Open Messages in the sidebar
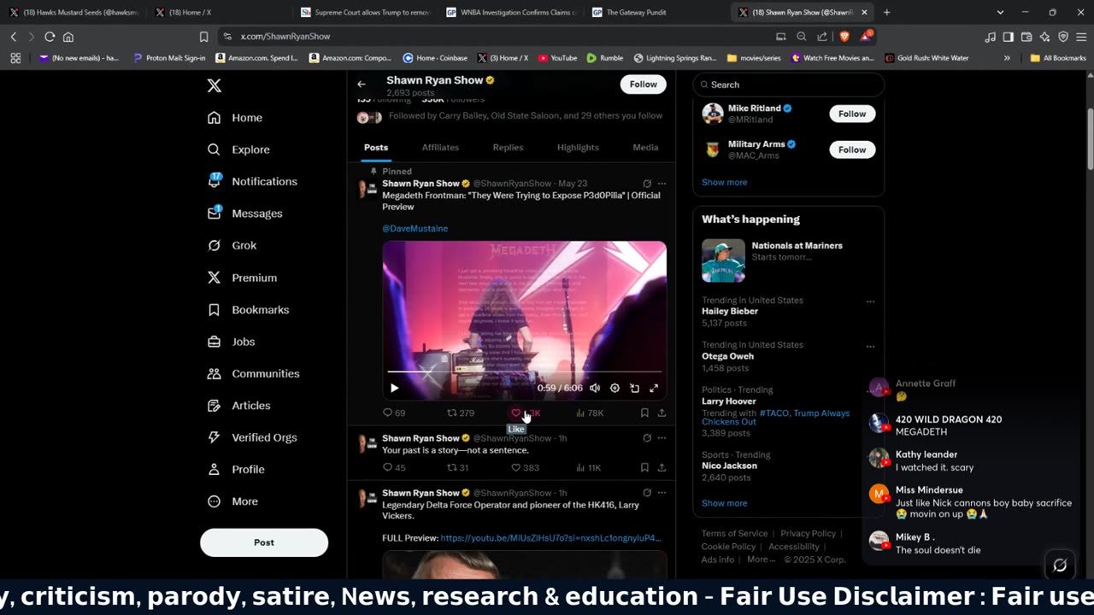The width and height of the screenshot is (1094, 615). point(244,214)
